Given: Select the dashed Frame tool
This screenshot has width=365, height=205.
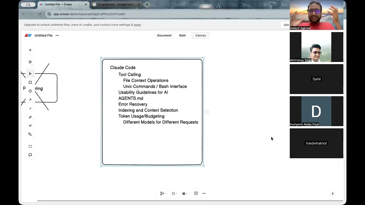Looking at the screenshot, I should [30, 146].
